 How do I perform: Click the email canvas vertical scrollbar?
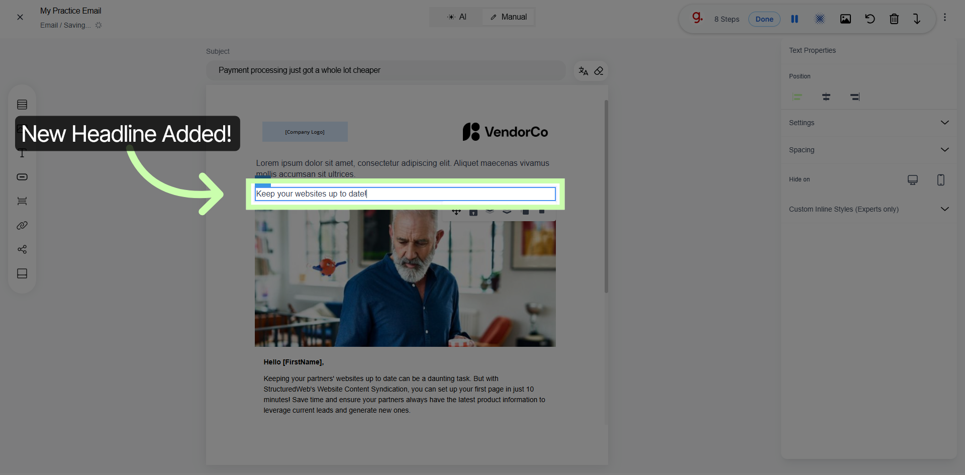pyautogui.click(x=606, y=196)
